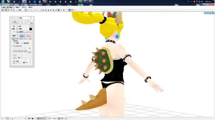The height and width of the screenshot is (120, 215).
Task: Toggle the spray ON button
Action: click(15, 57)
